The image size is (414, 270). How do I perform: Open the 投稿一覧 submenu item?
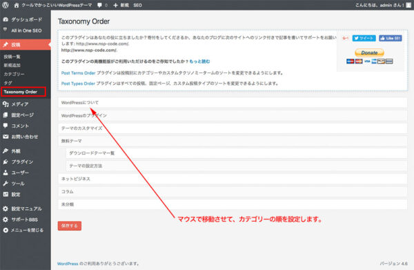(x=12, y=57)
